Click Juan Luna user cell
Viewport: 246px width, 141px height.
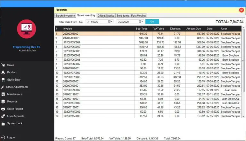(231, 90)
